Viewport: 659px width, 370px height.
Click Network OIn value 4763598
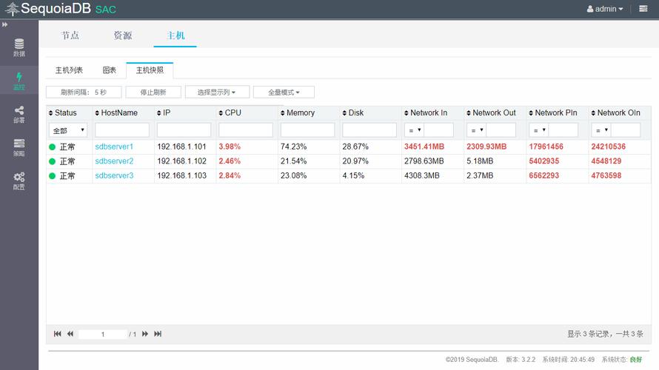tap(606, 175)
